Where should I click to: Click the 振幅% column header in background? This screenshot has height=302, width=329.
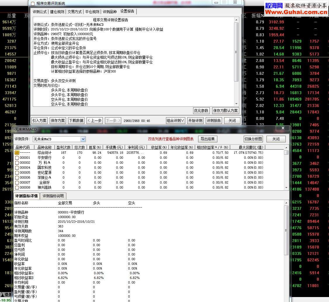258,15
